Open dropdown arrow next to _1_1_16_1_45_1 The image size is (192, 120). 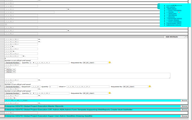39,96
